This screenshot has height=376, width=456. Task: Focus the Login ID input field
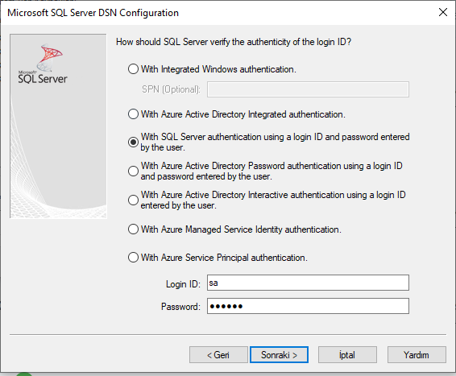pos(308,283)
